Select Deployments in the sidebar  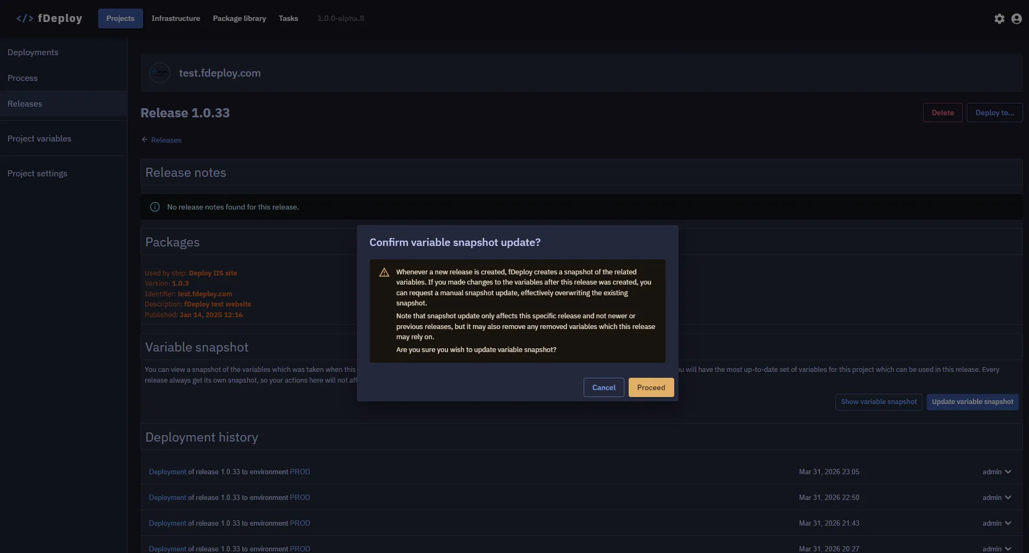tap(63, 53)
